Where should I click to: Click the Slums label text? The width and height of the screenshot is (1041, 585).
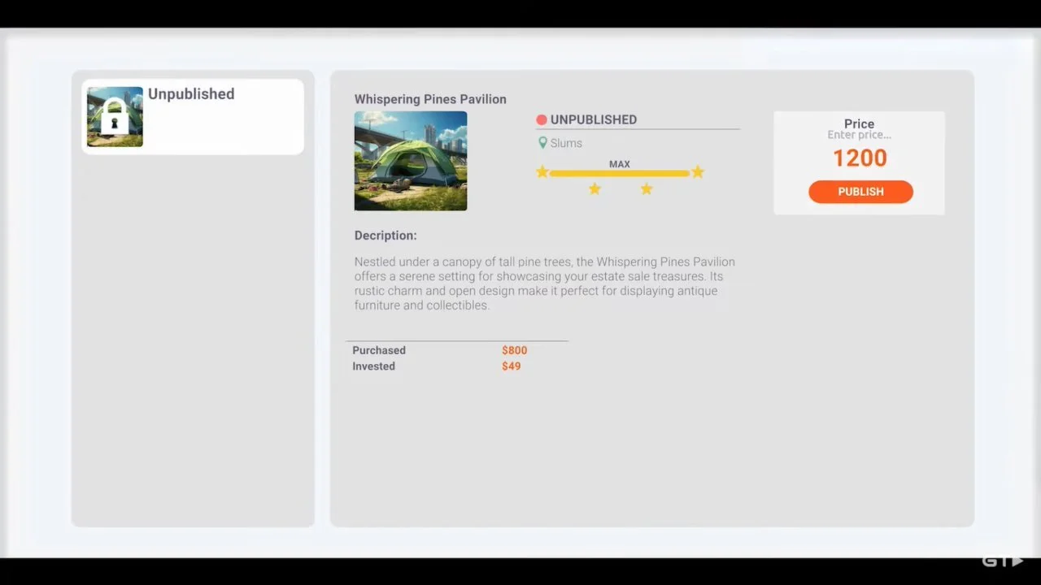[566, 142]
